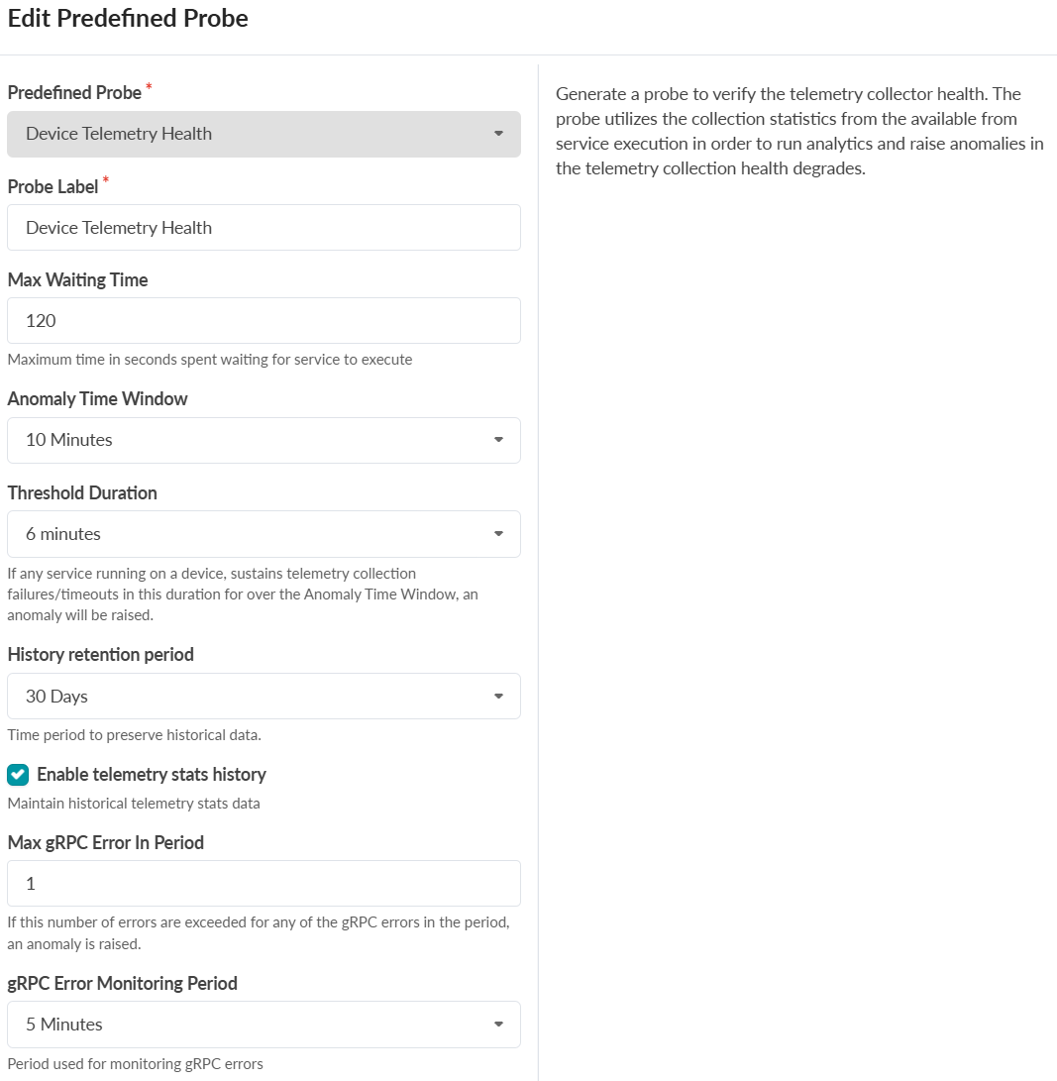Click the Enable telemetry stats history label
Image resolution: width=1057 pixels, height=1081 pixels.
tap(152, 775)
